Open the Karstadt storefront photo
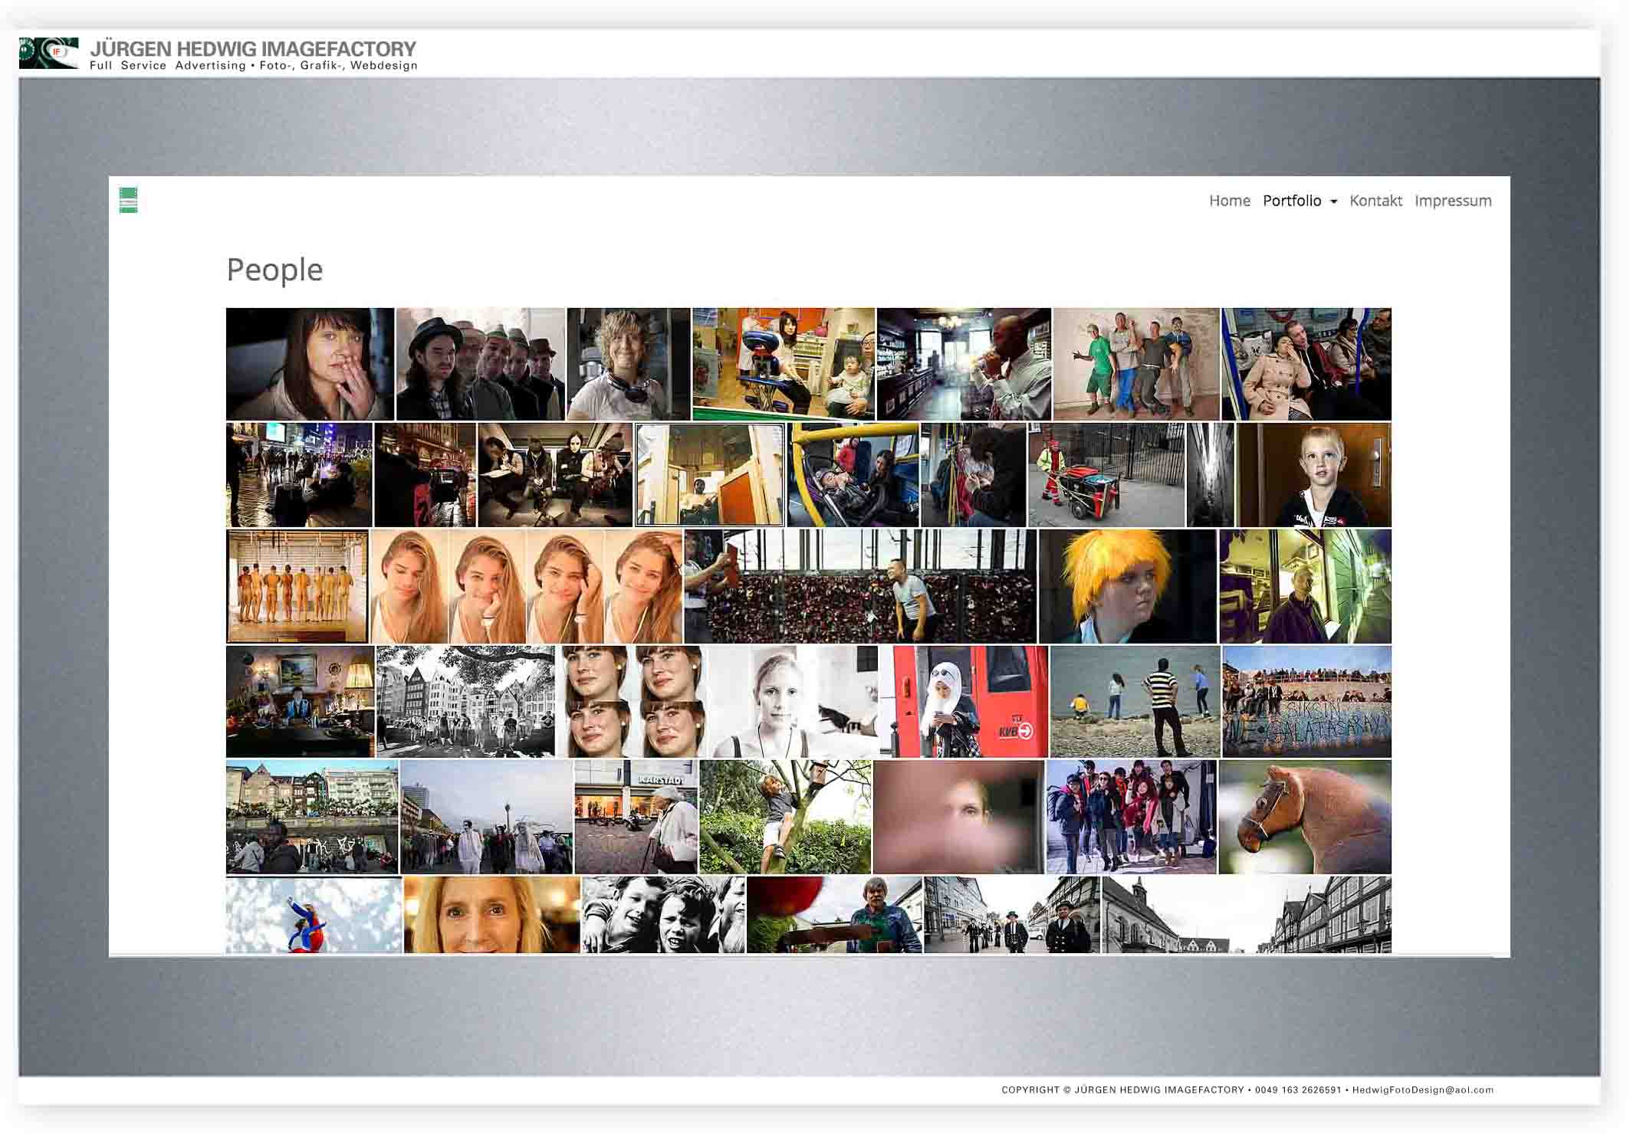The height and width of the screenshot is (1134, 1630). click(636, 817)
